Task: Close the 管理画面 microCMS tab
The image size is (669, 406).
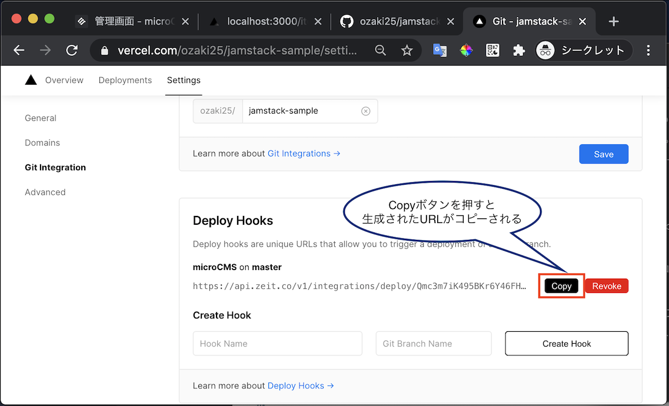Action: [185, 21]
